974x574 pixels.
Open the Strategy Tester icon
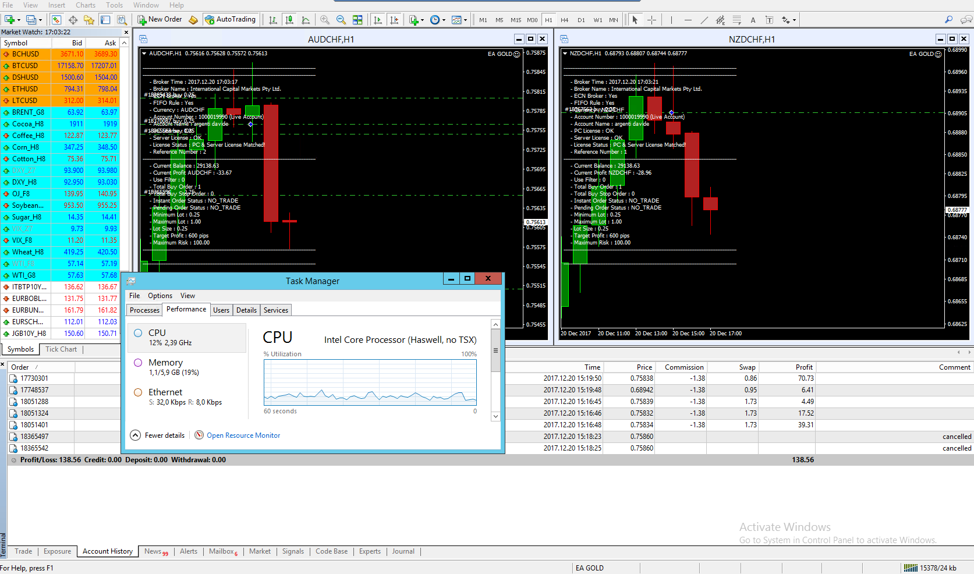[x=122, y=20]
